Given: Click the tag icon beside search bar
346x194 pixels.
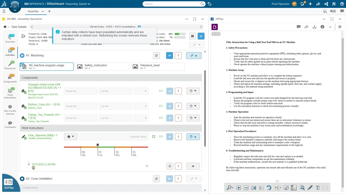Looking at the screenshot, I should [x=209, y=4].
